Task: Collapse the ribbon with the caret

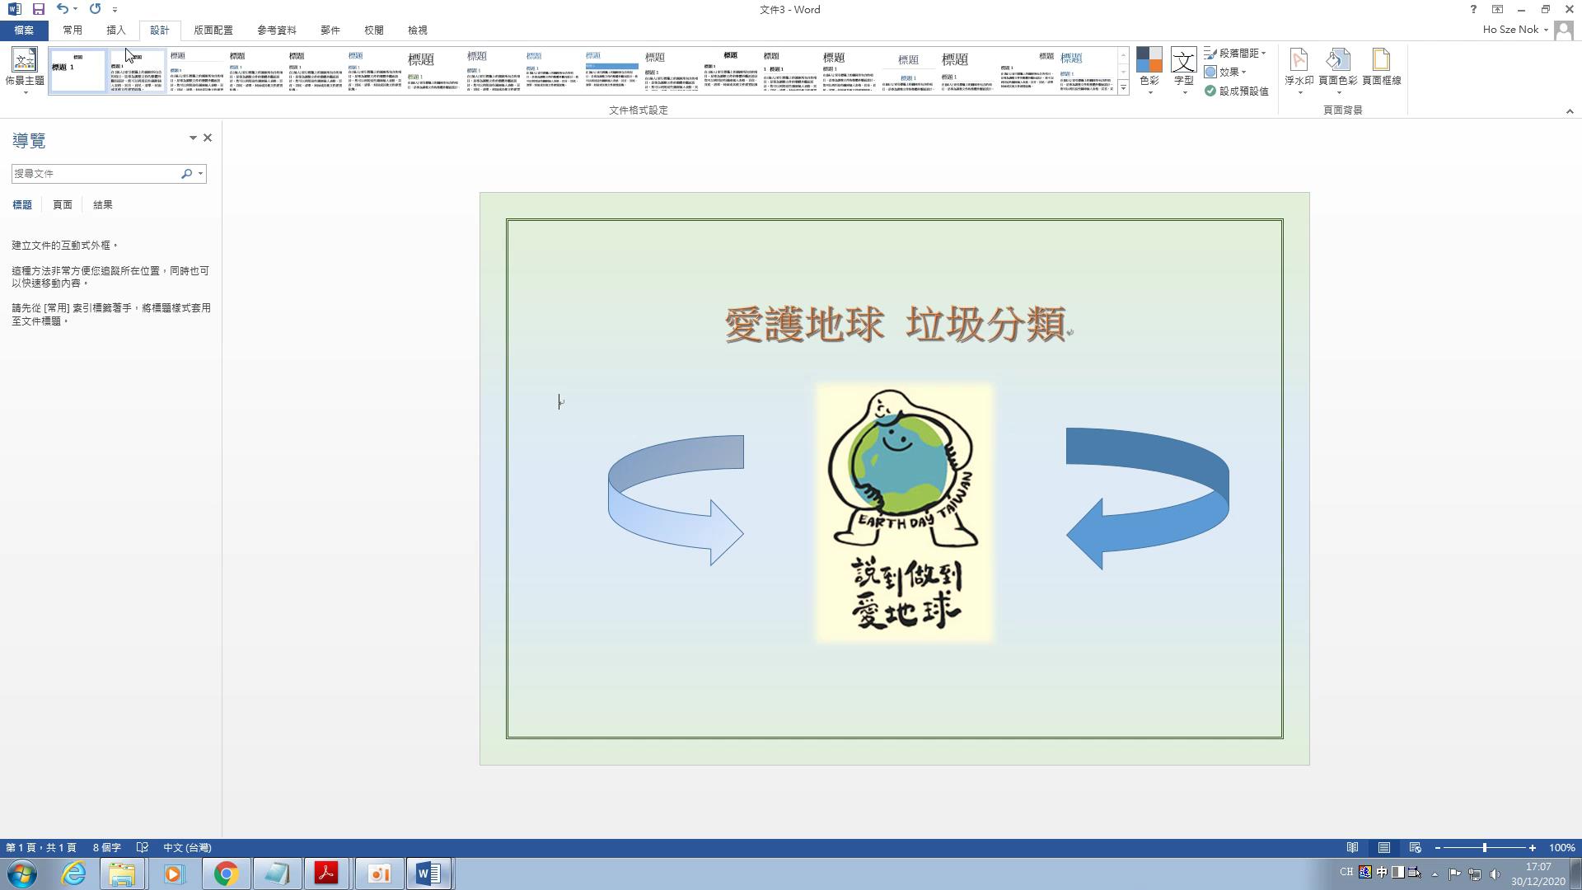Action: (1570, 110)
